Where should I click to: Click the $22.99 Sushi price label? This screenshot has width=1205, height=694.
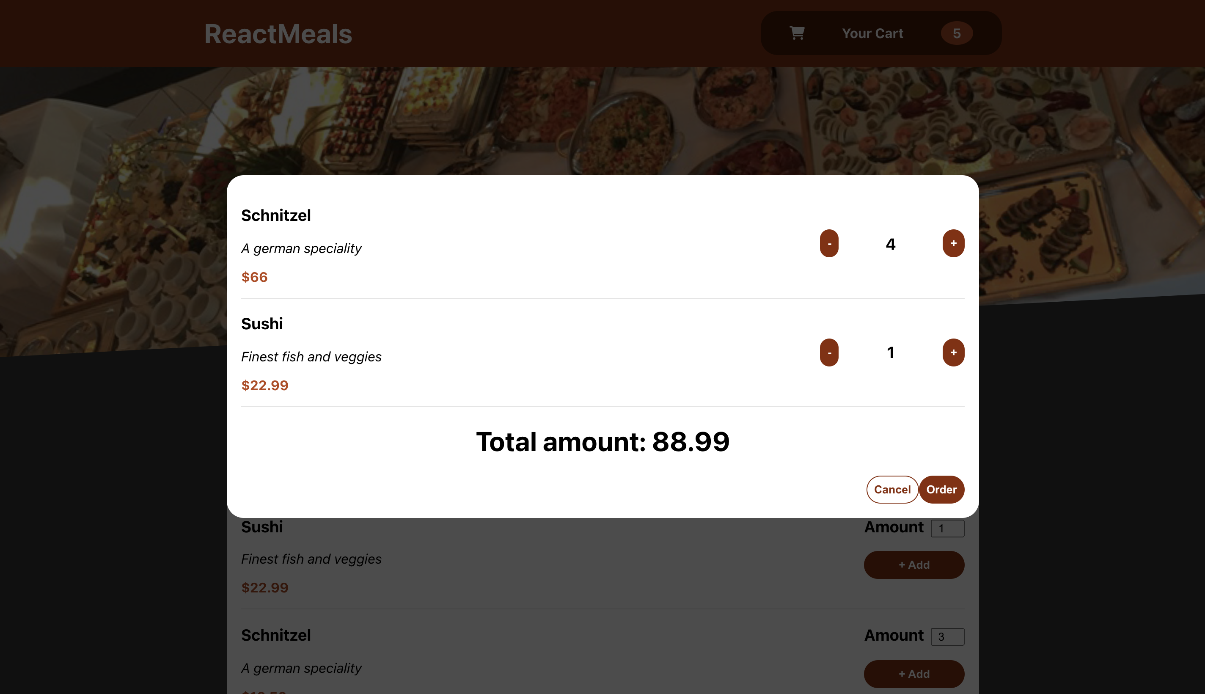pyautogui.click(x=265, y=385)
